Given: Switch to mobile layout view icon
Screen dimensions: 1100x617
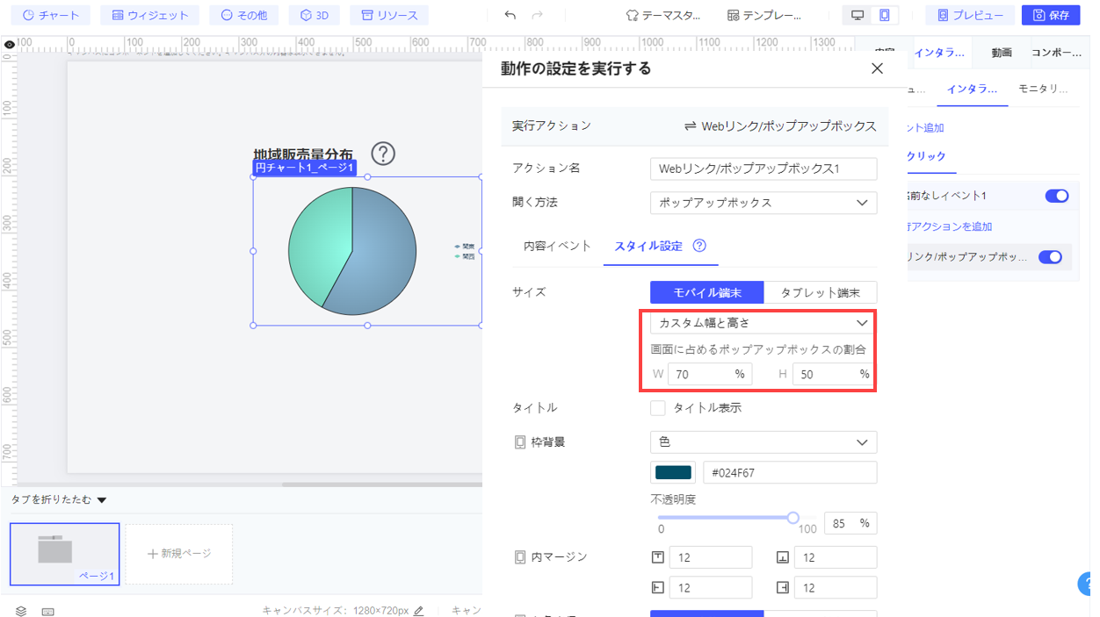Looking at the screenshot, I should coord(885,15).
